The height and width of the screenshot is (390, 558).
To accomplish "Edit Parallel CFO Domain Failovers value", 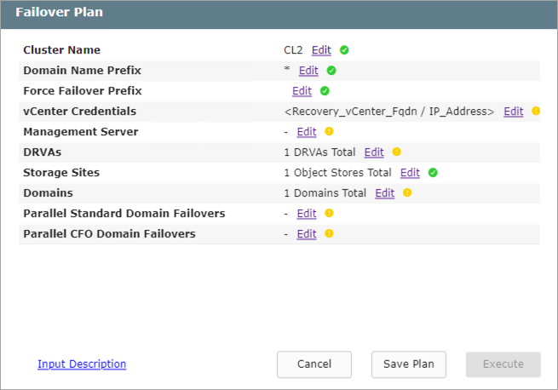I will (x=306, y=234).
